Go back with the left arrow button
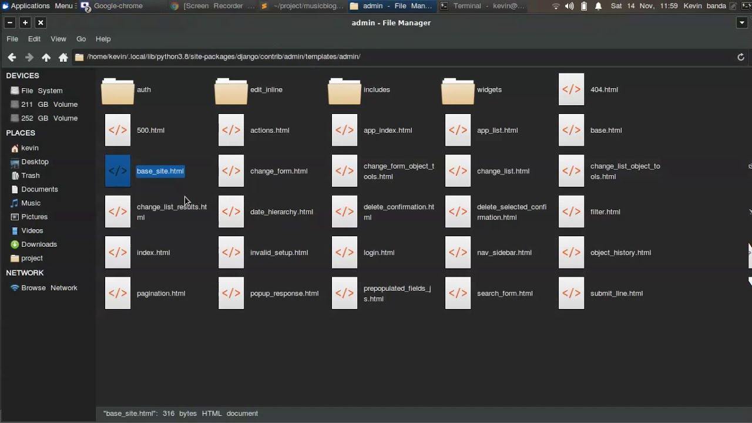The height and width of the screenshot is (423, 752). coord(12,57)
